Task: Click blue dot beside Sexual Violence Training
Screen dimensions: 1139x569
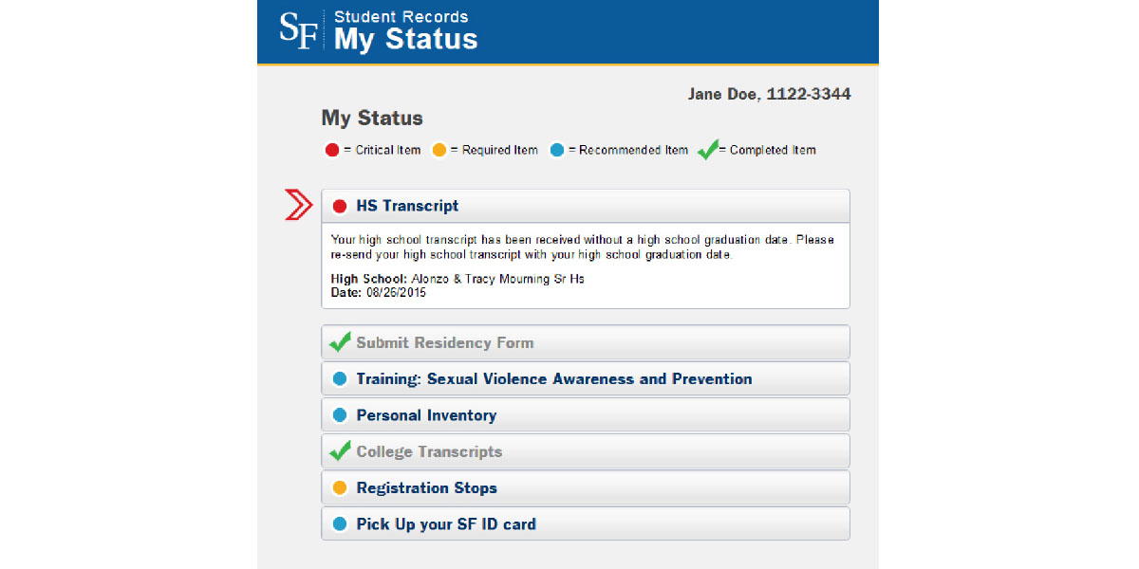Action: coord(340,378)
